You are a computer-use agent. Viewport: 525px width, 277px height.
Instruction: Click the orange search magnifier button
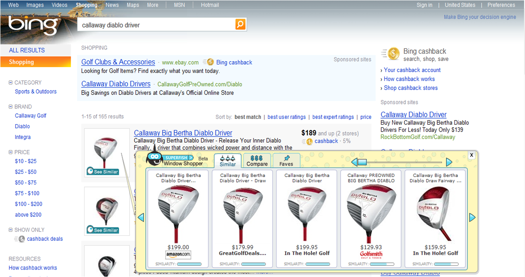[x=240, y=24]
